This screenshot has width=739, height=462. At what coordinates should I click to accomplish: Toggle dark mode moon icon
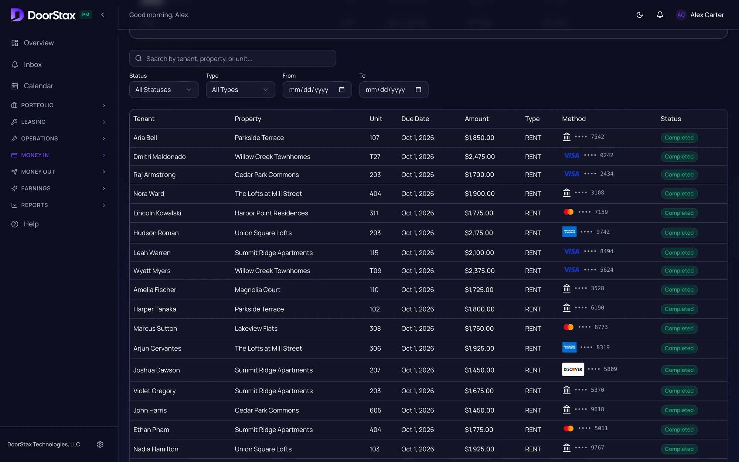(640, 15)
